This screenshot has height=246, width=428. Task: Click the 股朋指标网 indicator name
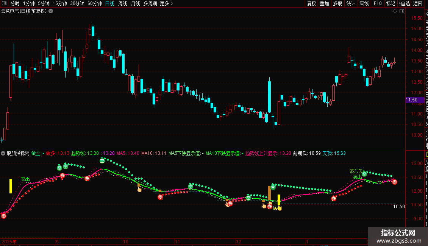click(x=18, y=153)
